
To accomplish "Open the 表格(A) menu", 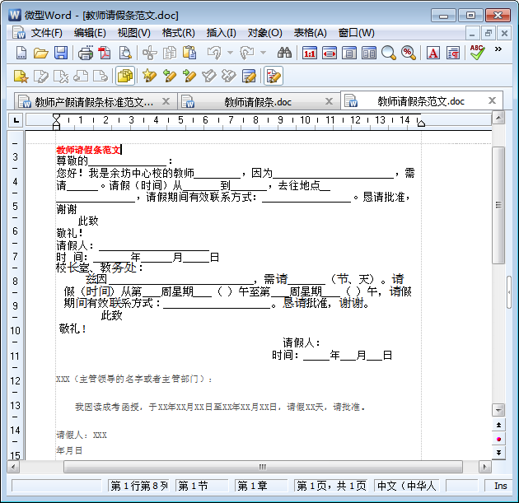I will (x=310, y=33).
